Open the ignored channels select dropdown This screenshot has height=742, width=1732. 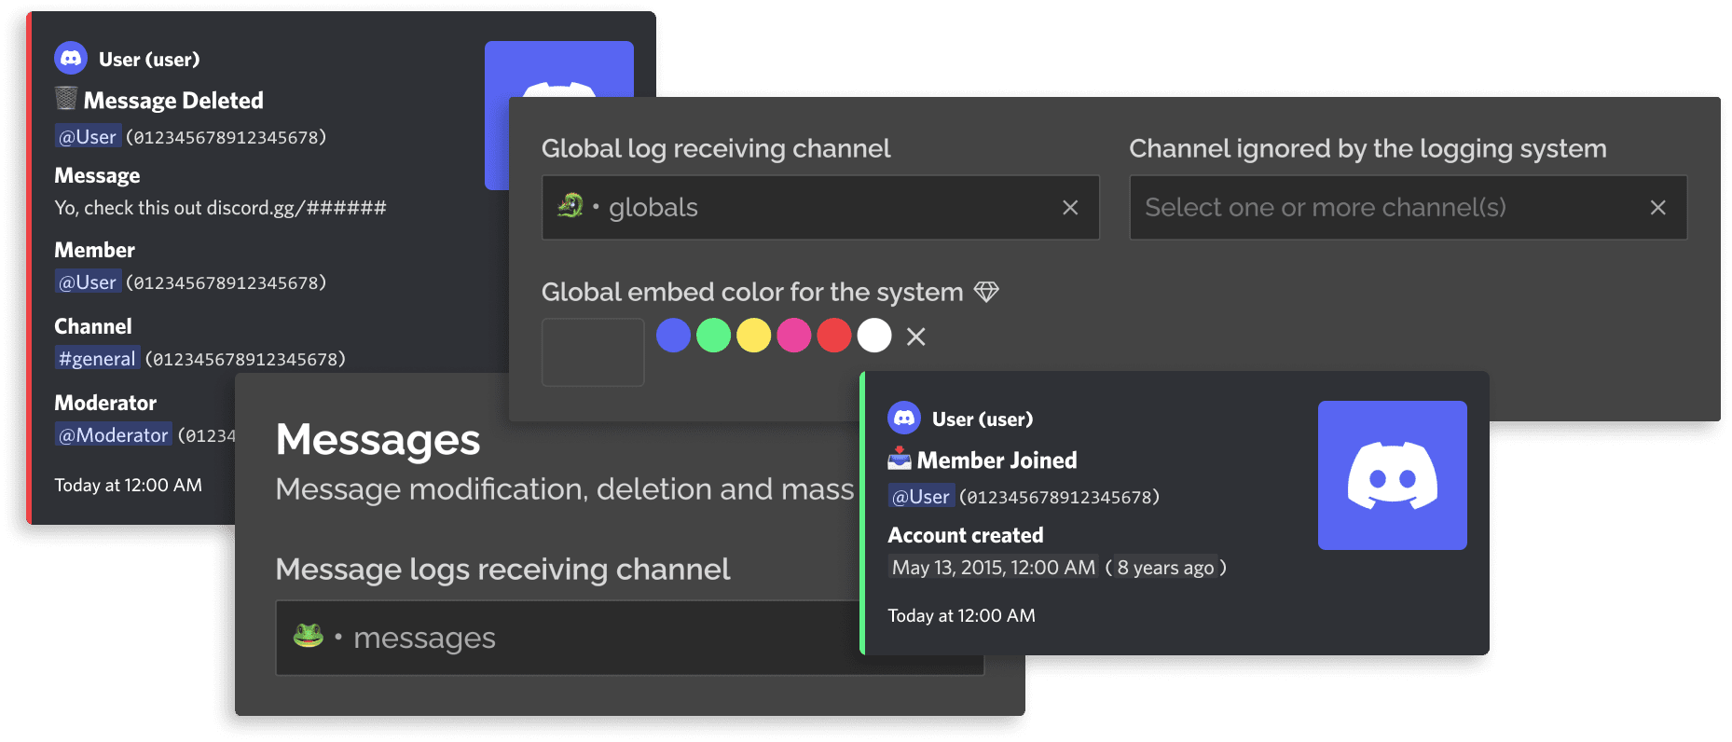click(1380, 208)
